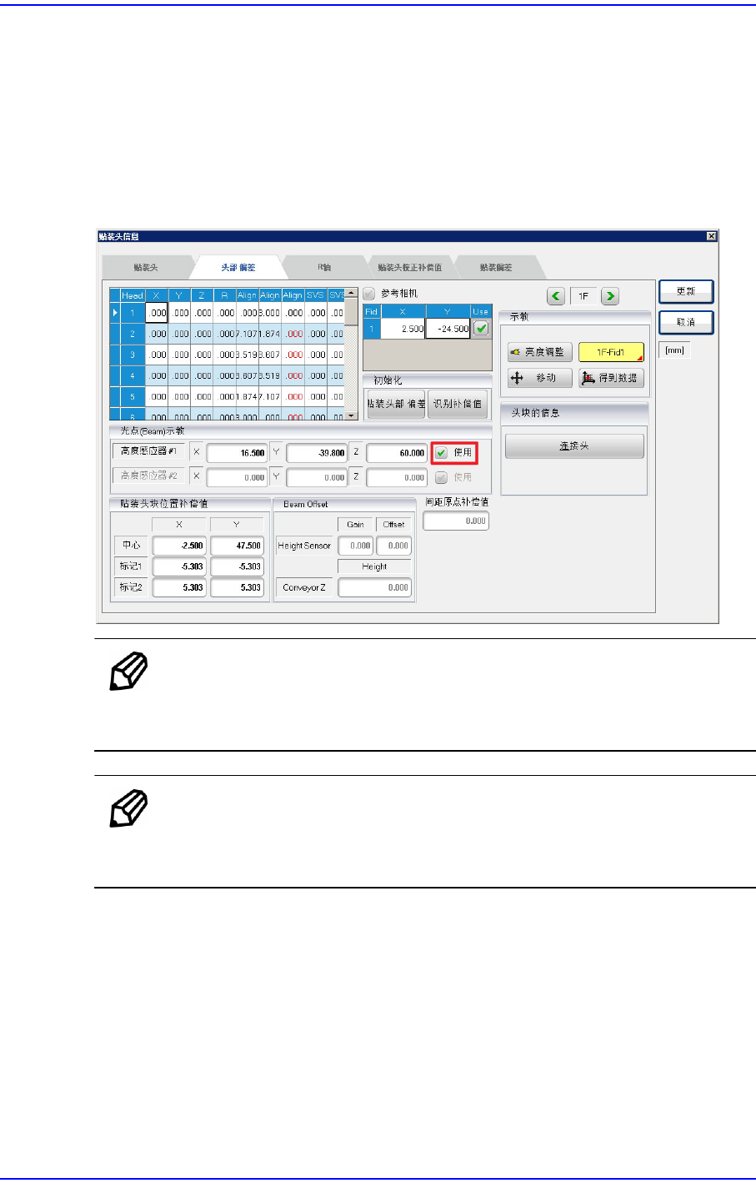Click the Fid column header
This screenshot has width=756, height=1188.
point(372,311)
